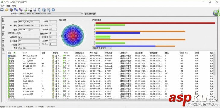Click the green status icon for MDWiFi_5G_E48B
Screen dimensions: 220x108
tap(9, 58)
